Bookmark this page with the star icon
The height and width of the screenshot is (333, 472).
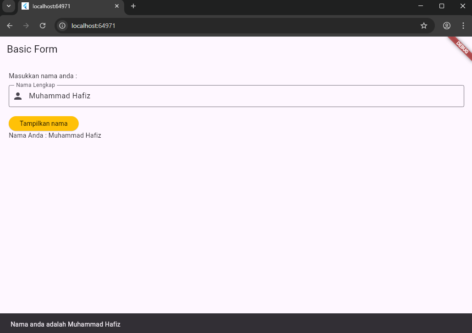point(424,26)
